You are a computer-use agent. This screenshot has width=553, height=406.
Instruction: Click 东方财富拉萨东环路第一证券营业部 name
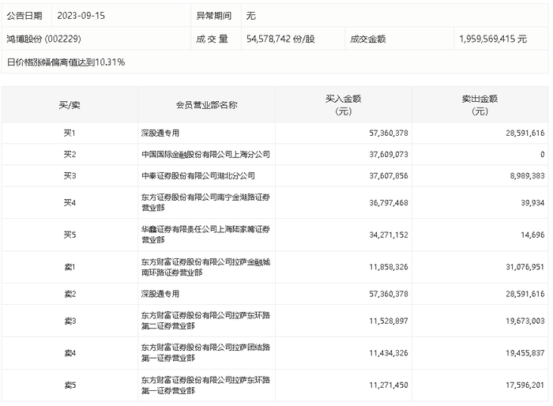[205, 385]
